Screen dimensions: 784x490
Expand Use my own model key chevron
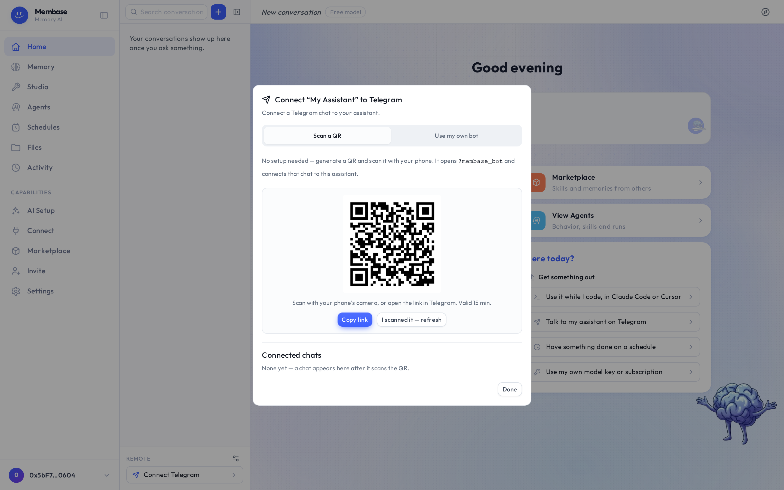(x=691, y=372)
